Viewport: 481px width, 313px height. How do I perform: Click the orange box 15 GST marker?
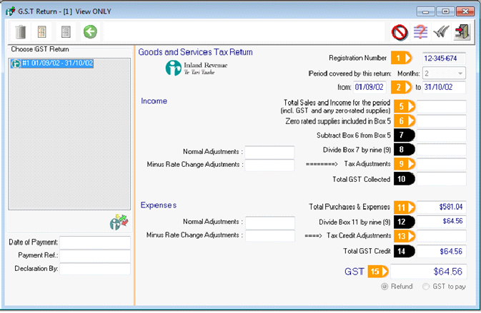coord(379,271)
